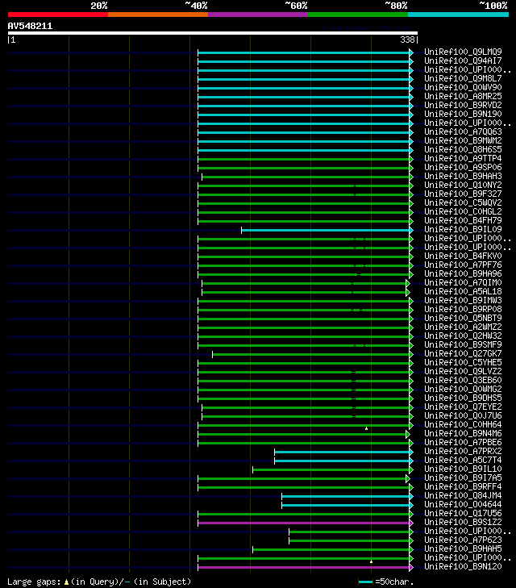Viewport: 516px width, 588px height.
Task: Select the UniRef100_A2WMZ2 label
Action: pyautogui.click(x=463, y=327)
